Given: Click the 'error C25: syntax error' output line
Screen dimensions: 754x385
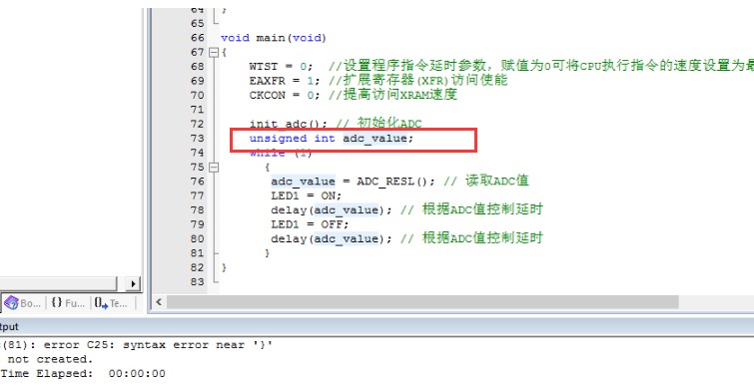Looking at the screenshot, I should [x=137, y=345].
